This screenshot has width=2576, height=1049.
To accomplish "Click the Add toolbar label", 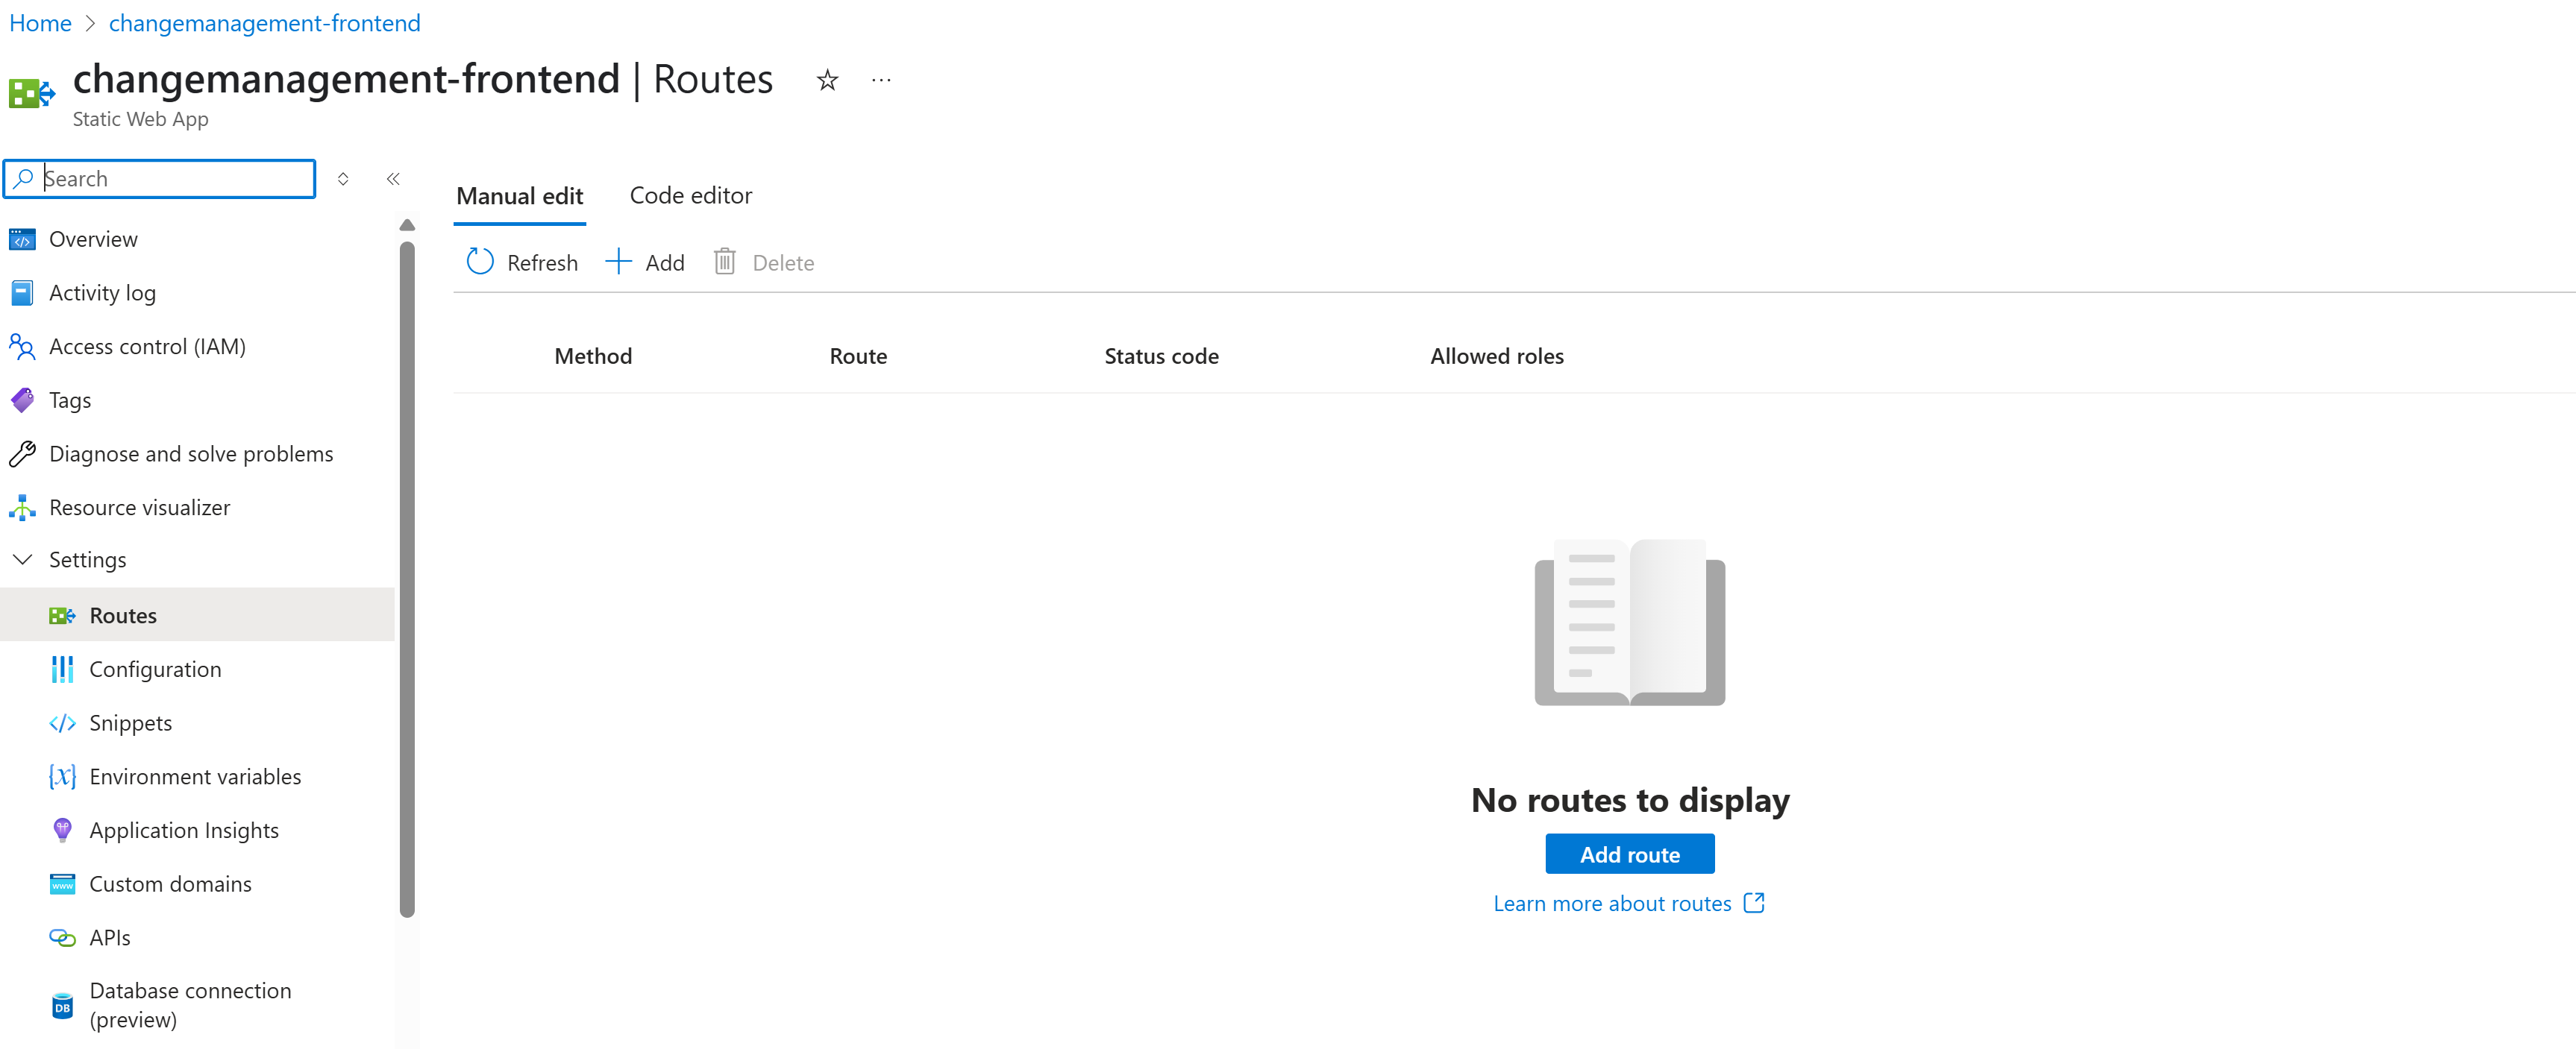I will [664, 262].
